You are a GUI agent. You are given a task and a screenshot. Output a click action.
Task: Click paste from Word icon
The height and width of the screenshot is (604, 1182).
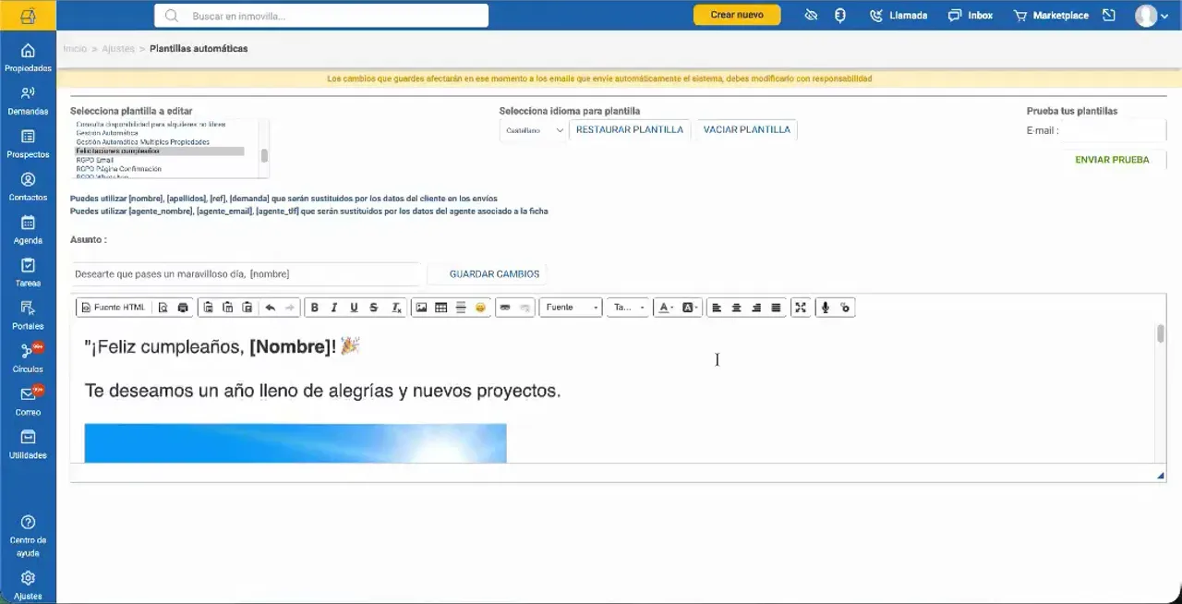tap(247, 308)
